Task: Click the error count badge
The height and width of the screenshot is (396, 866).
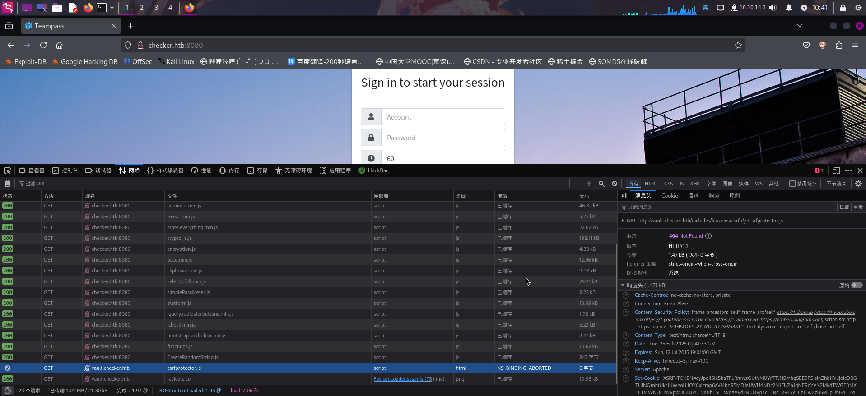Action: pos(819,170)
